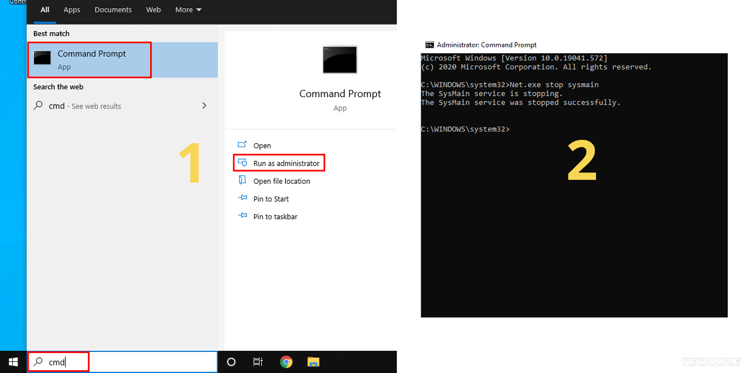
Task: Pin Command Prompt to taskbar
Action: pos(275,217)
